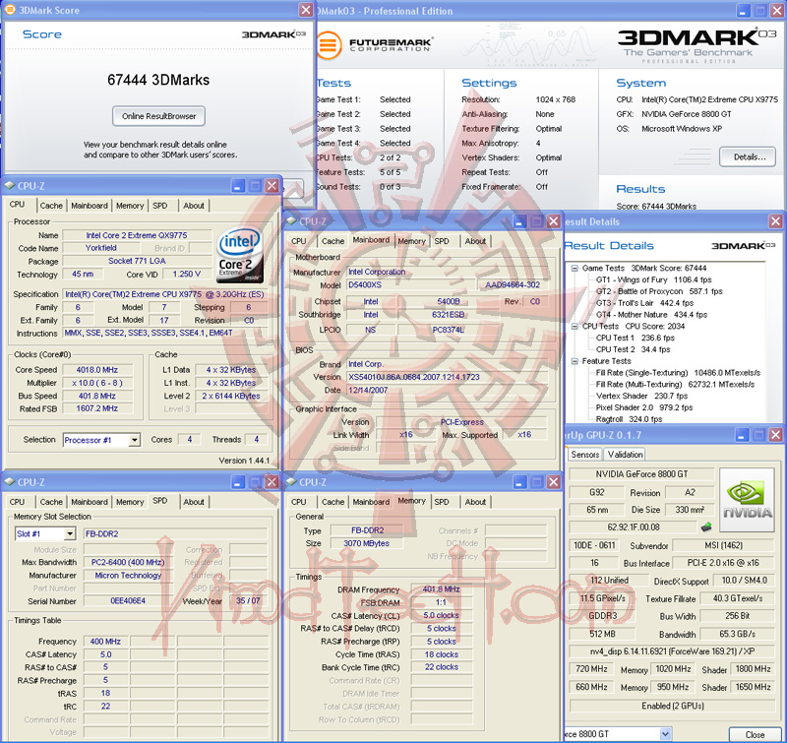Click the Resolution value '1024 x 768'
This screenshot has width=787, height=743.
coord(556,99)
